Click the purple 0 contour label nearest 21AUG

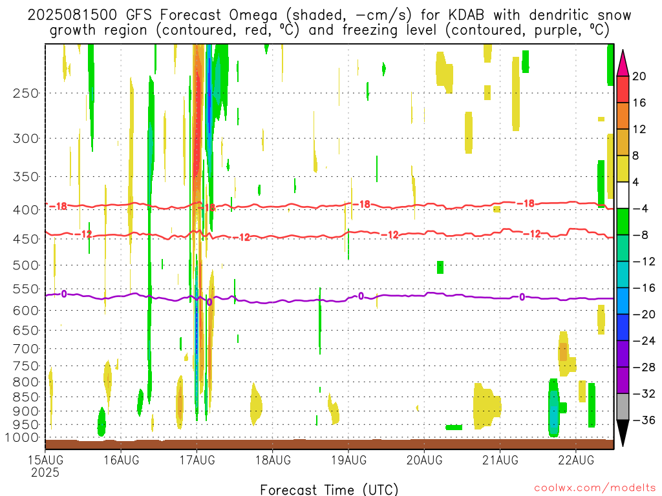tap(522, 297)
